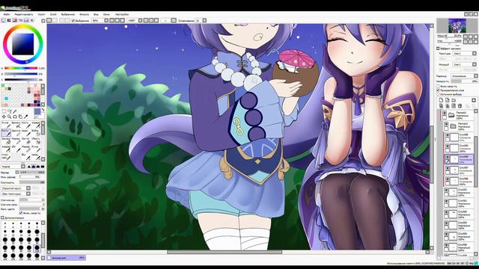The height and width of the screenshot is (269, 479).
Task: Choose the softest pointed brush edge shape
Action: [x=29, y=167]
